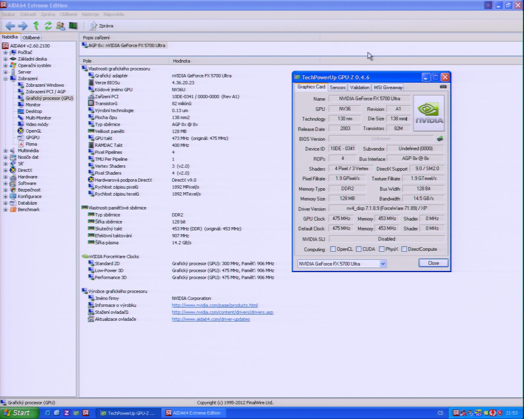Open the Zobrazit menu
Screen dimensions: 524x419
coord(28,14)
